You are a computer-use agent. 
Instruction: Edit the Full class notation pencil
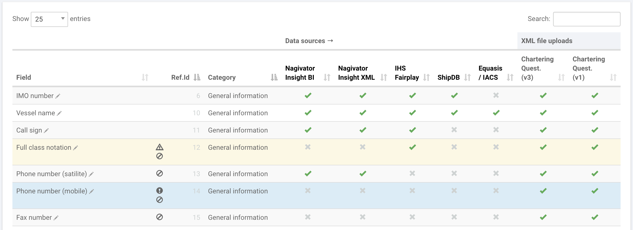click(x=76, y=148)
